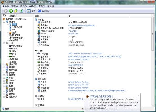The image size is (156, 112).
Task: Click the green forward arrow toolbar icon
Action: (11, 11)
